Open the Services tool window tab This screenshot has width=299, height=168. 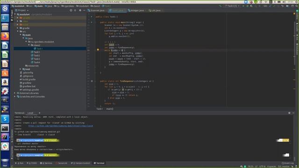pos(46,163)
